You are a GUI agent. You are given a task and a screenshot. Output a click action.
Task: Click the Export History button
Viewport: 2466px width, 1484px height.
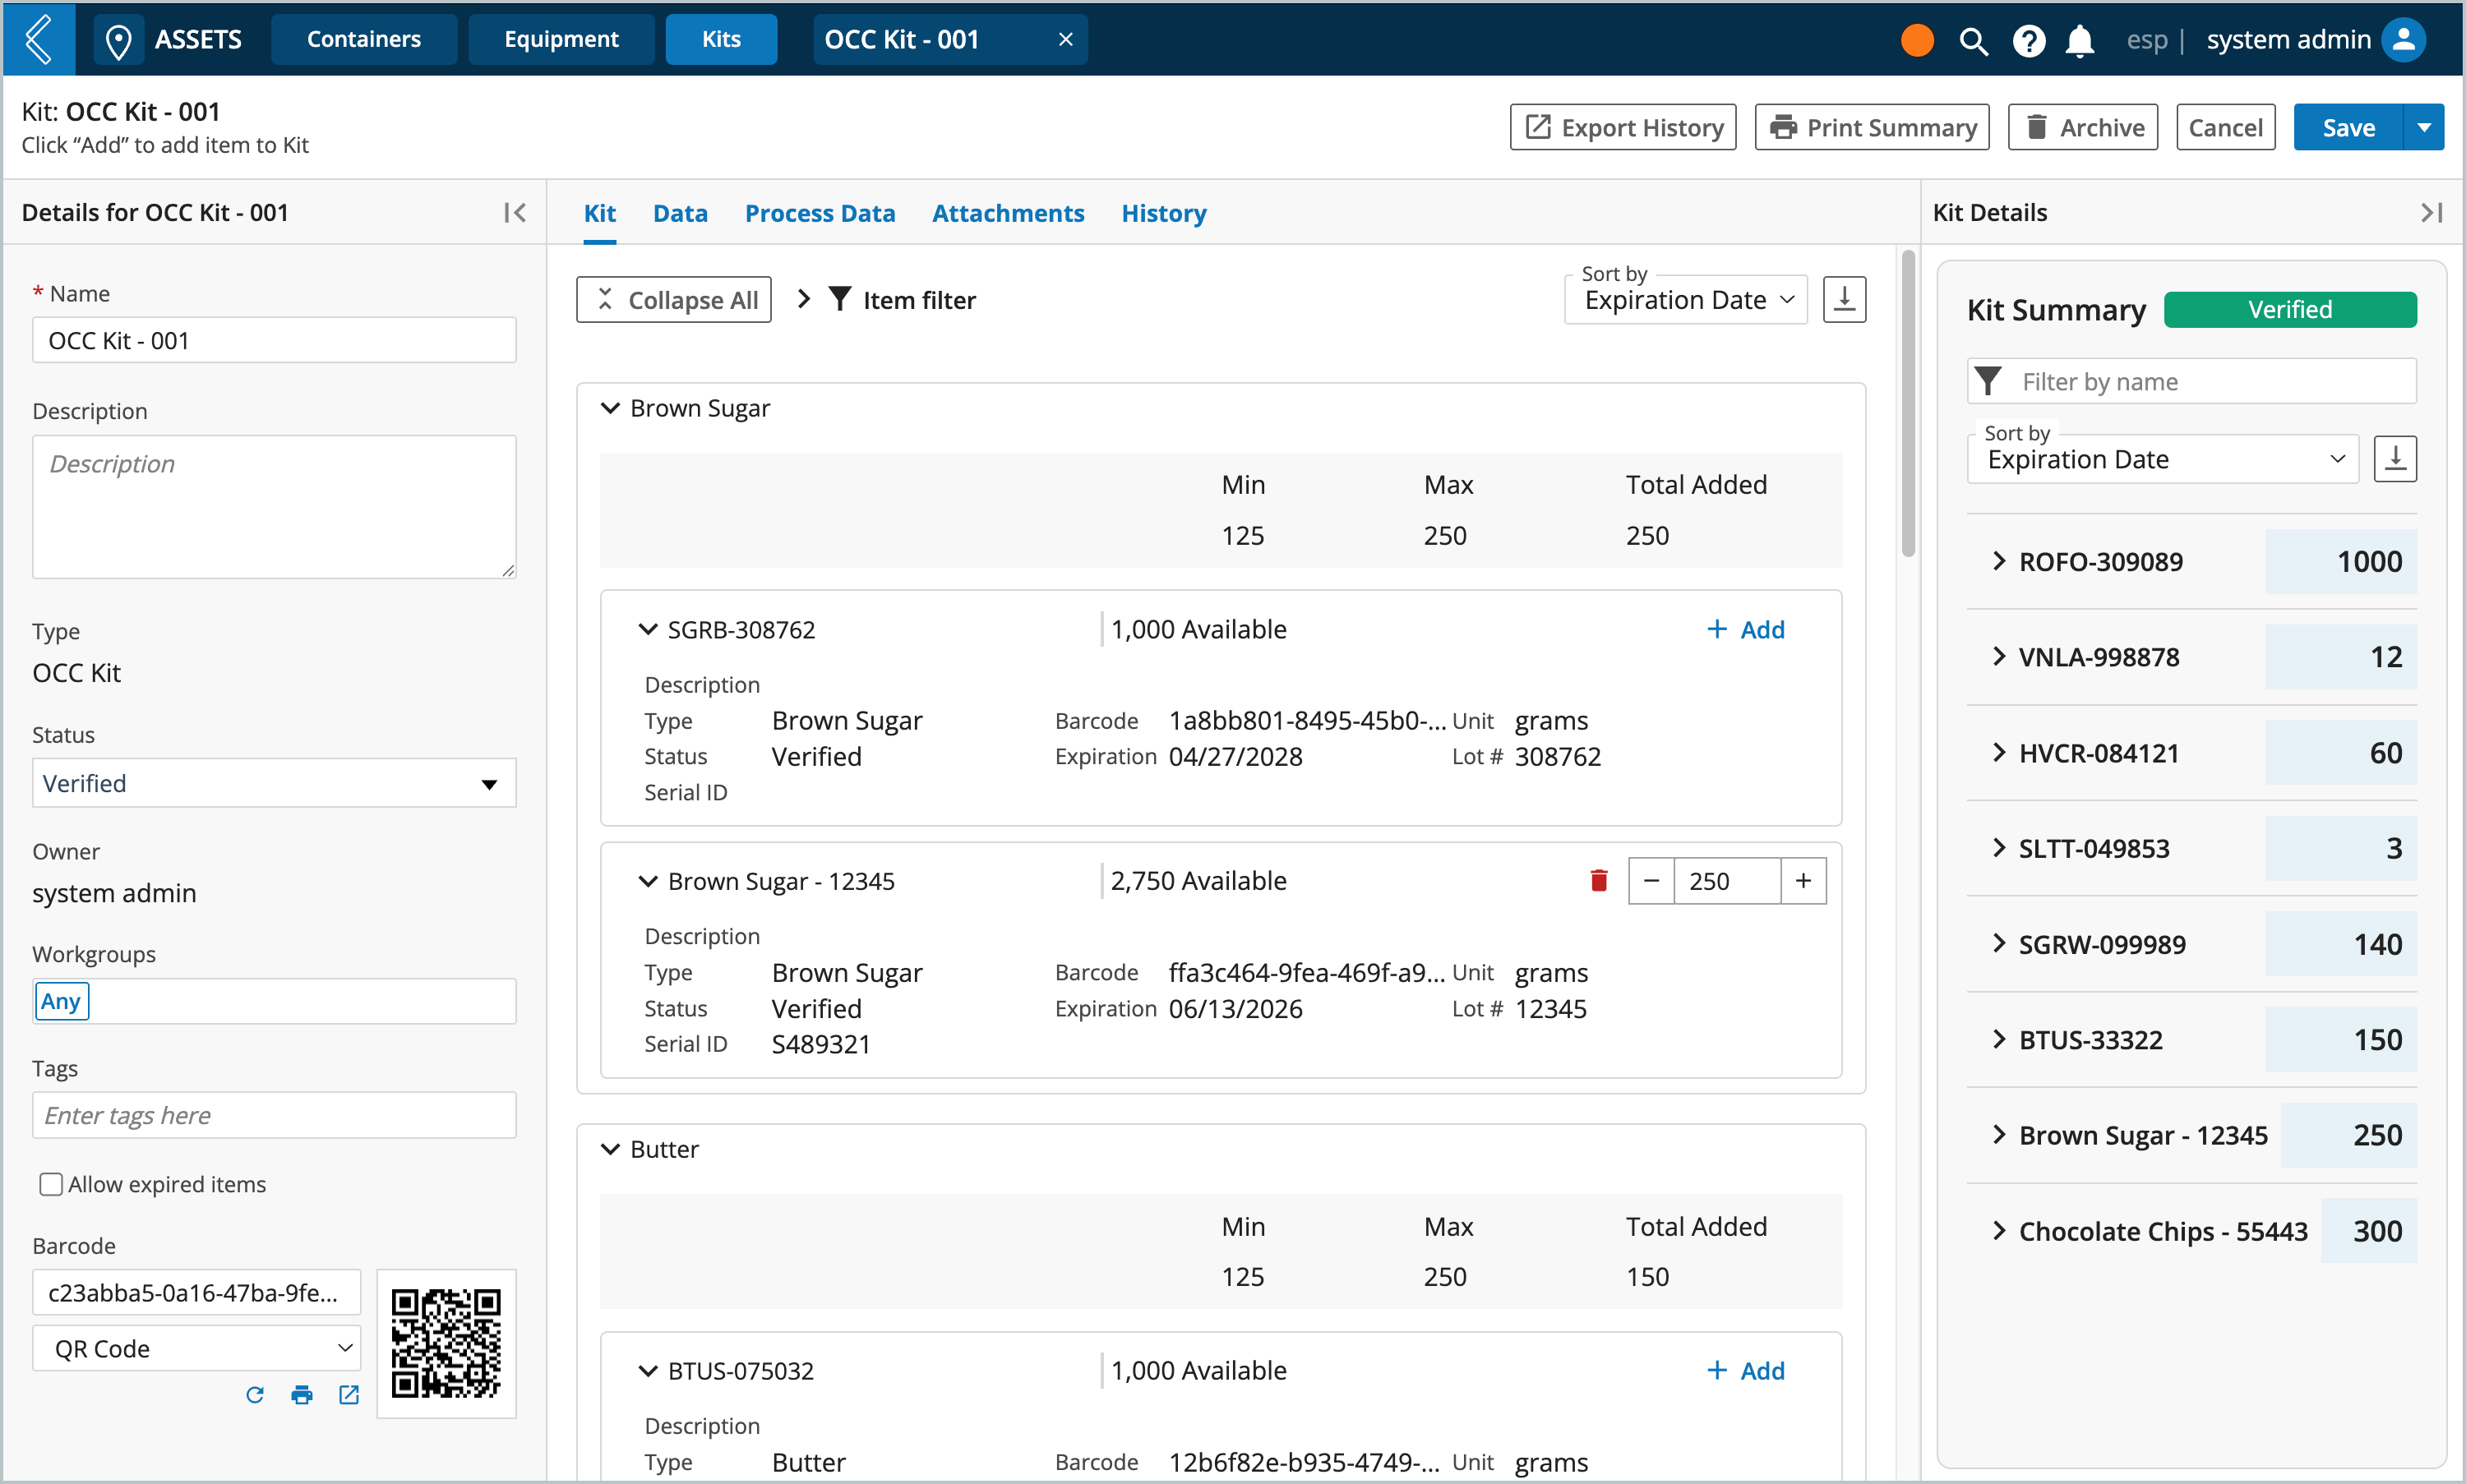coord(1623,127)
